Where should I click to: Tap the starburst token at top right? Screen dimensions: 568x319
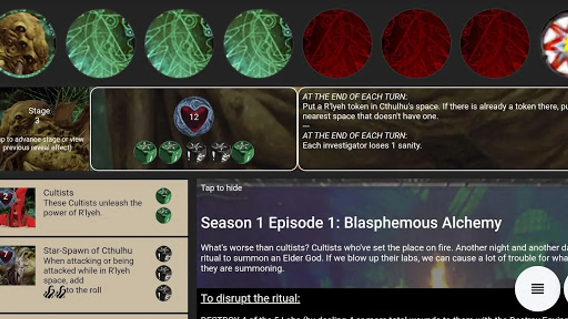(x=555, y=43)
